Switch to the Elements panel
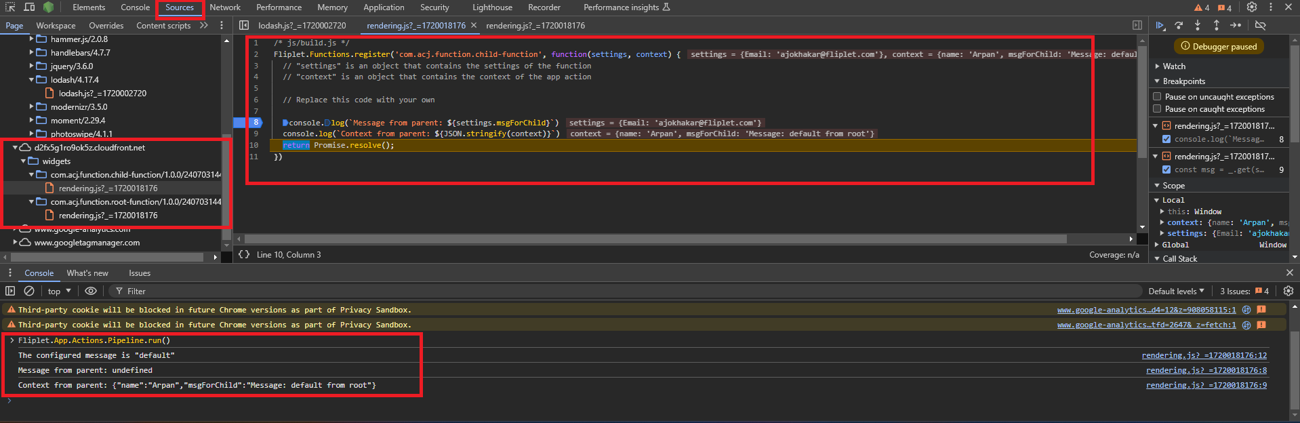 pos(89,7)
